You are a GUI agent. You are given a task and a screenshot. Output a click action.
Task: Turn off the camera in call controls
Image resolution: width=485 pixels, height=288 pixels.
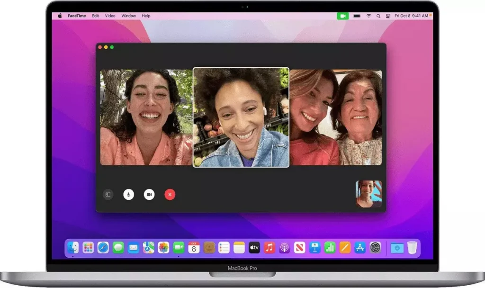pos(149,194)
